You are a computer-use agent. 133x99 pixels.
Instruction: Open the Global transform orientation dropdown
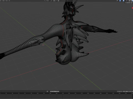pyautogui.click(x=47, y=1)
